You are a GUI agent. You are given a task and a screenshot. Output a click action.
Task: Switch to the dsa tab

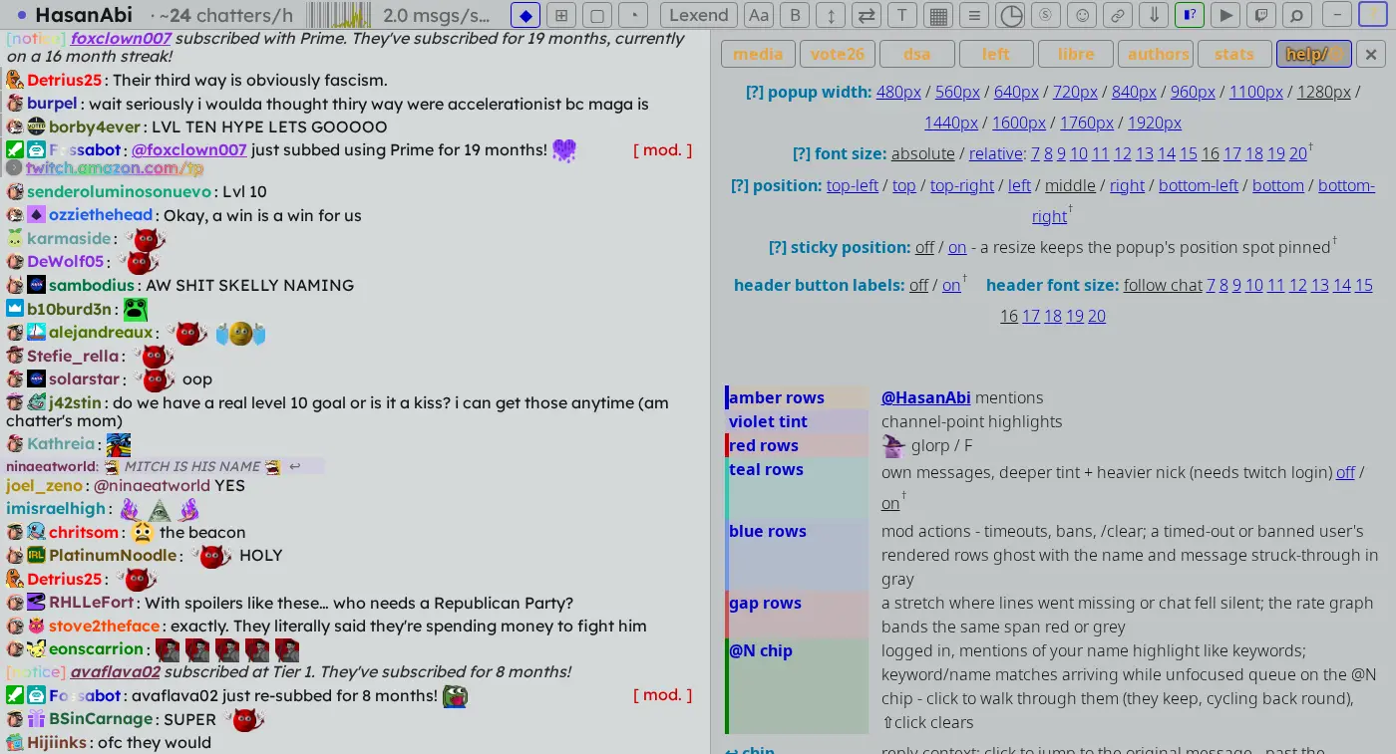coord(917,54)
